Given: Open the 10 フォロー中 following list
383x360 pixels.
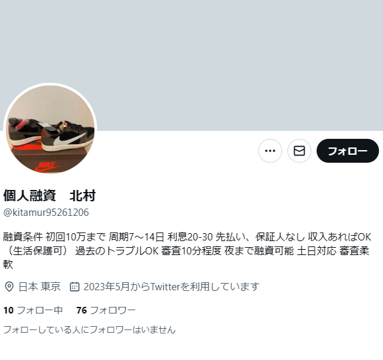Looking at the screenshot, I should (33, 310).
